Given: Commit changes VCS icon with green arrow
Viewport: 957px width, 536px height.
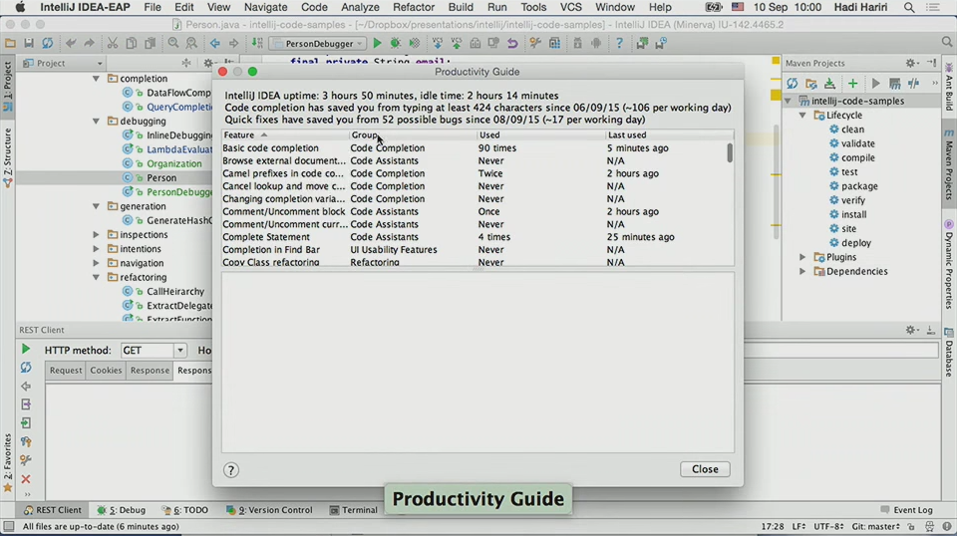Looking at the screenshot, I should [x=457, y=43].
